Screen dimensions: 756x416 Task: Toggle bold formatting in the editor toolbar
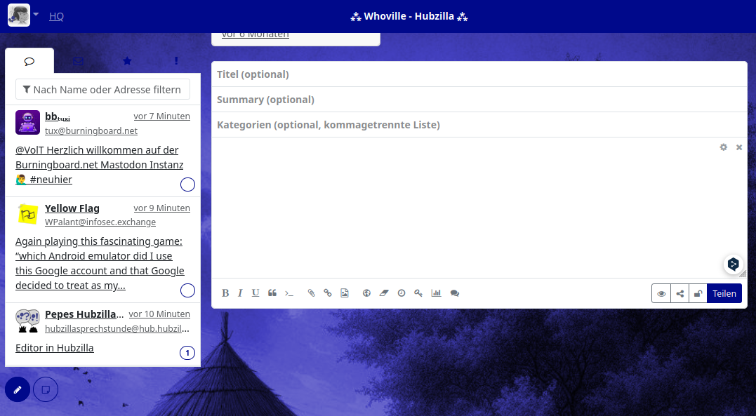(x=225, y=293)
